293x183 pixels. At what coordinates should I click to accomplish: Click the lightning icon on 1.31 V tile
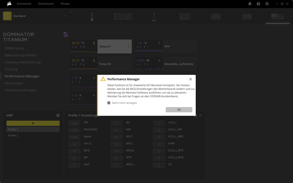[94, 95]
